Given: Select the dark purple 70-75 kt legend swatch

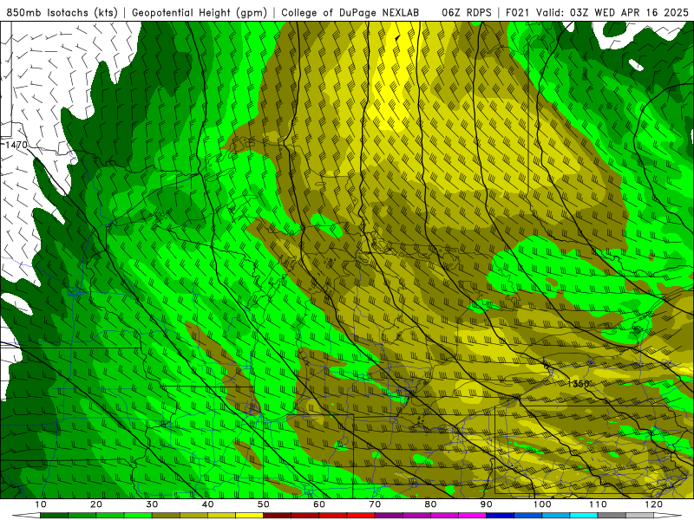Looking at the screenshot, I should (x=389, y=516).
